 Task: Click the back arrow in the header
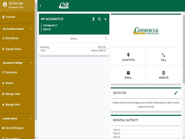click(x=40, y=6)
